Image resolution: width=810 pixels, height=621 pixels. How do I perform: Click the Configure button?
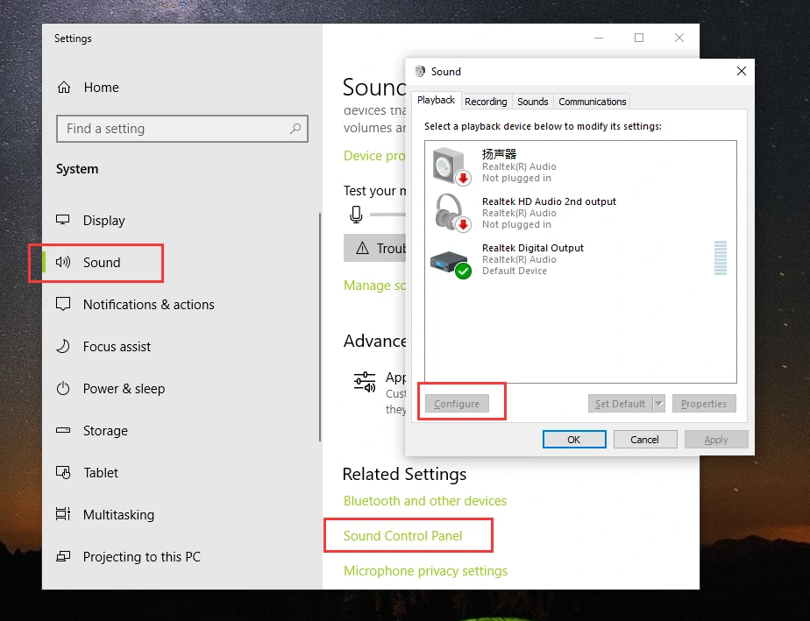tap(457, 404)
